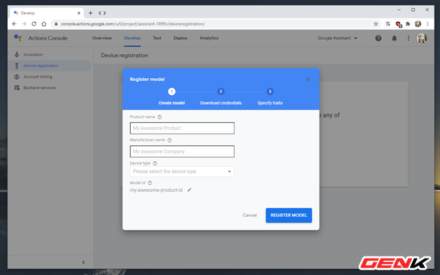Select Invocation in the sidebar
440x275 pixels.
[x=49, y=55]
